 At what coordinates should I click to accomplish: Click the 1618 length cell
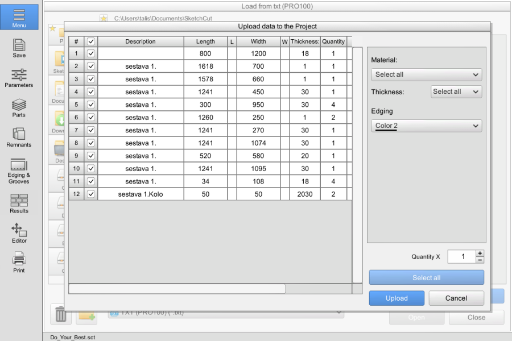click(x=205, y=66)
